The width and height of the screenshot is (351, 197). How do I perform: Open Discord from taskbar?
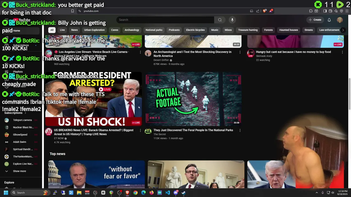pyautogui.click(x=176, y=193)
